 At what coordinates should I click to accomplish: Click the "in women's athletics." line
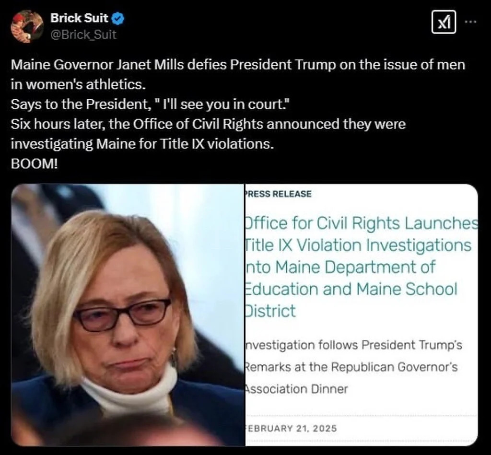point(78,84)
